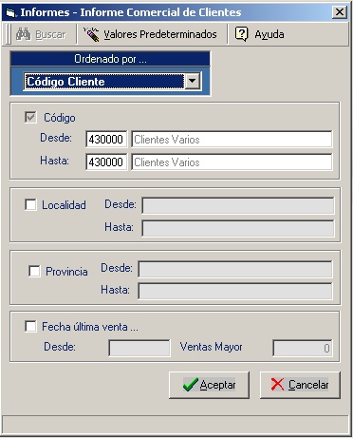Click the Ayuda question mark icon
Screen dimensions: 353x438
point(241,34)
